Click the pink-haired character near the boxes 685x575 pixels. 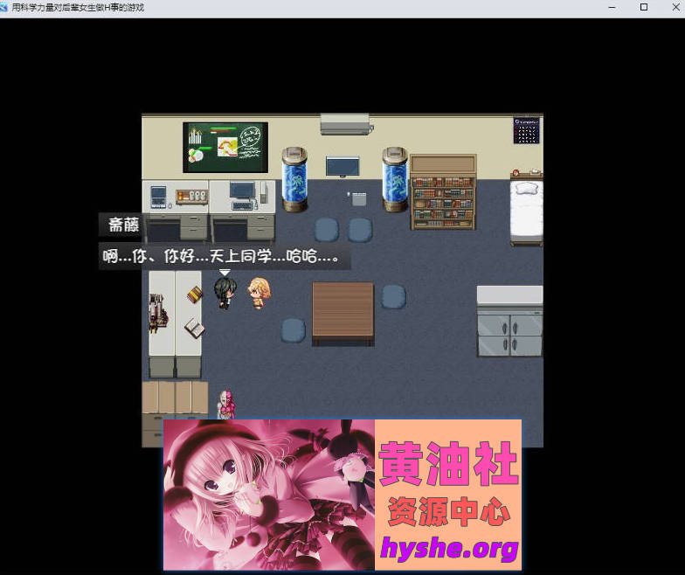coord(226,405)
